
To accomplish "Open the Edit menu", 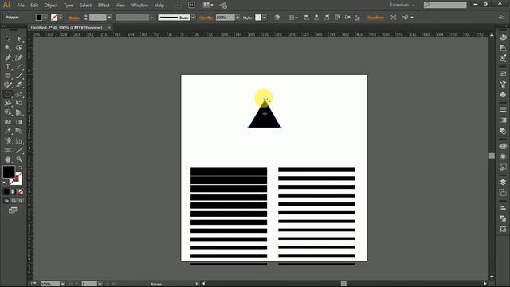I will [x=34, y=6].
